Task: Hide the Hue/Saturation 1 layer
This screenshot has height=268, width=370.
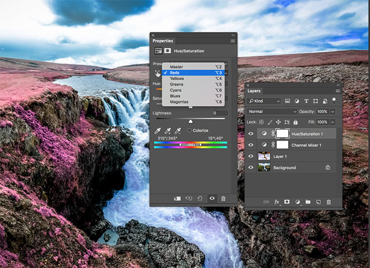Action: 251,134
